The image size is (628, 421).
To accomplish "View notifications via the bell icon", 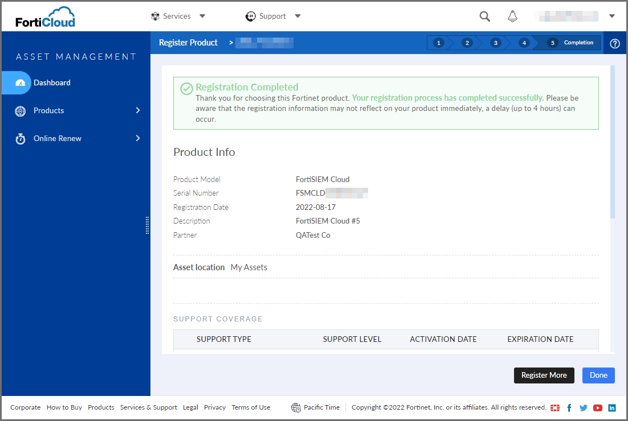I will tap(512, 16).
